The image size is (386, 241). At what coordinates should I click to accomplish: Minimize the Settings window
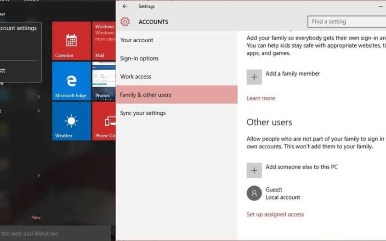click(x=381, y=6)
